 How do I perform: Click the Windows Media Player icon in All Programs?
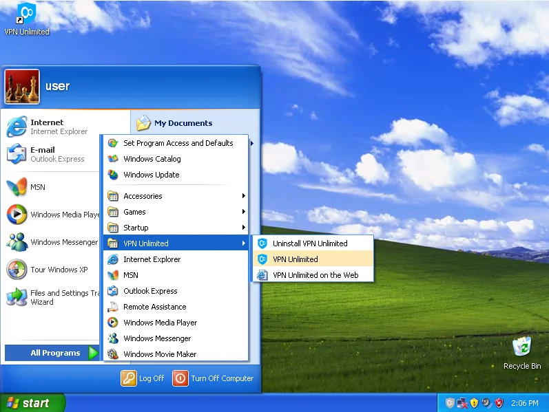(x=113, y=323)
